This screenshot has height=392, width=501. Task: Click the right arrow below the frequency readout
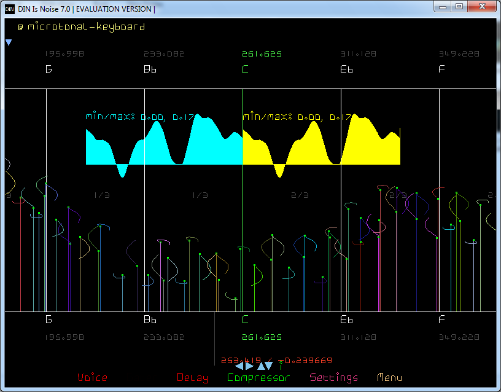pos(249,366)
